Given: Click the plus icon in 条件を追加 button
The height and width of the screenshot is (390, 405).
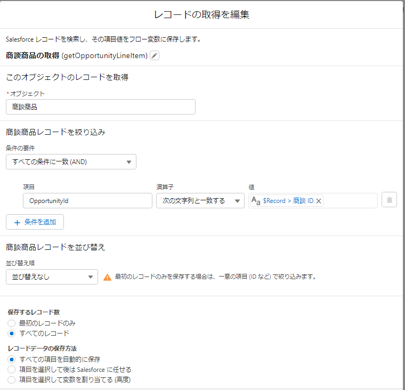Looking at the screenshot, I should click(17, 222).
